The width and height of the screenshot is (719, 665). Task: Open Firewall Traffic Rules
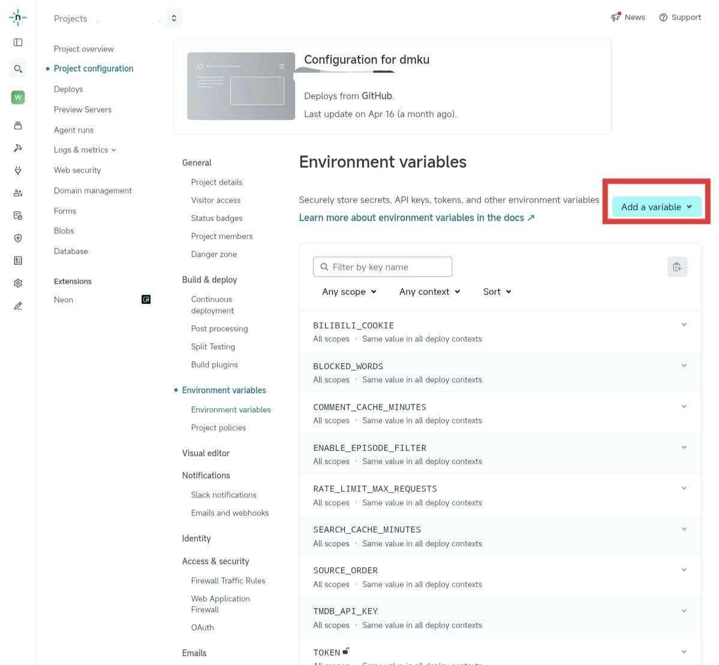228,580
